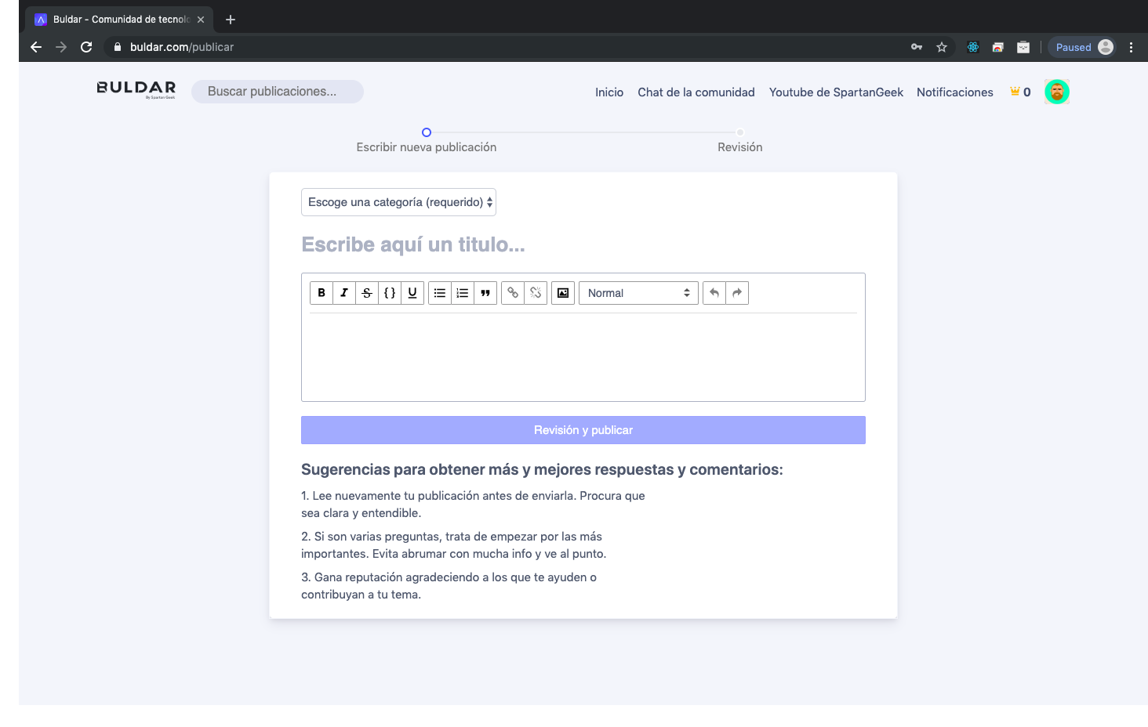This screenshot has height=727, width=1148.
Task: Insert code block with braces icon
Action: (x=390, y=293)
